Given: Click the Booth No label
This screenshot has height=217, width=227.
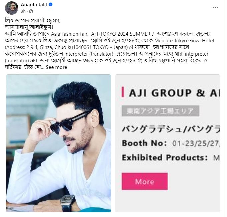Looking at the screenshot, I should click(x=144, y=143).
